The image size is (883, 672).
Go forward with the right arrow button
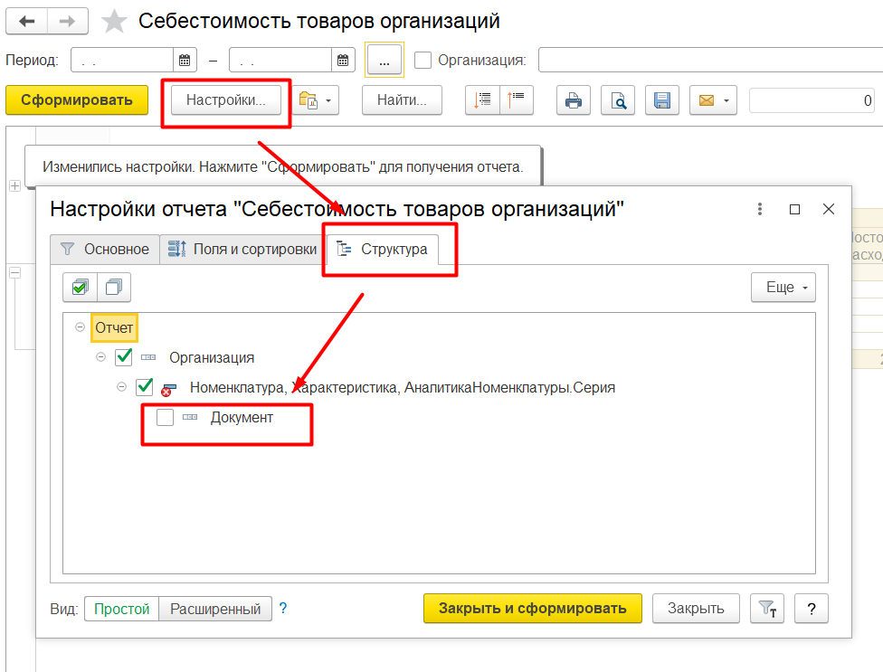(68, 22)
